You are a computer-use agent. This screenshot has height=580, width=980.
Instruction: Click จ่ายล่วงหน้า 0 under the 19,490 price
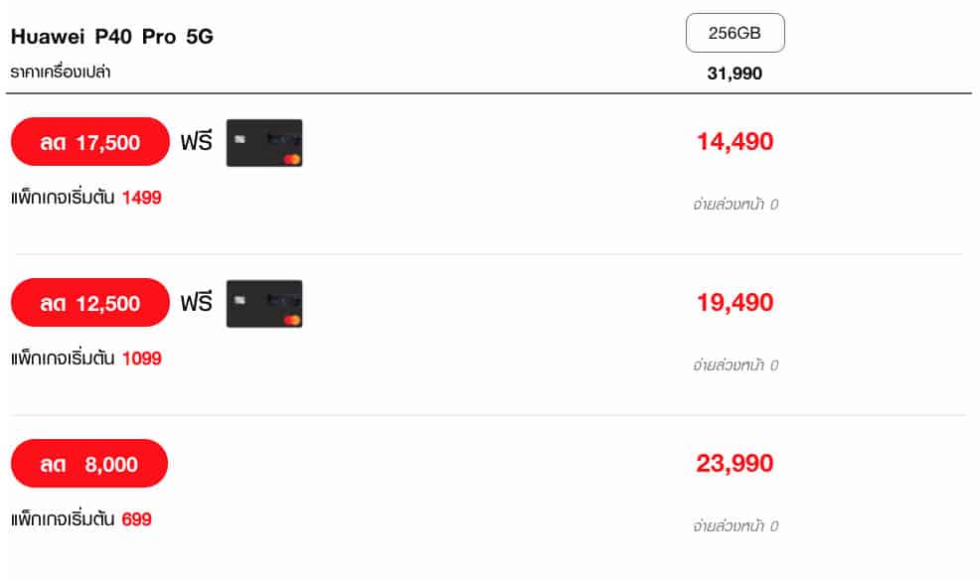735,365
